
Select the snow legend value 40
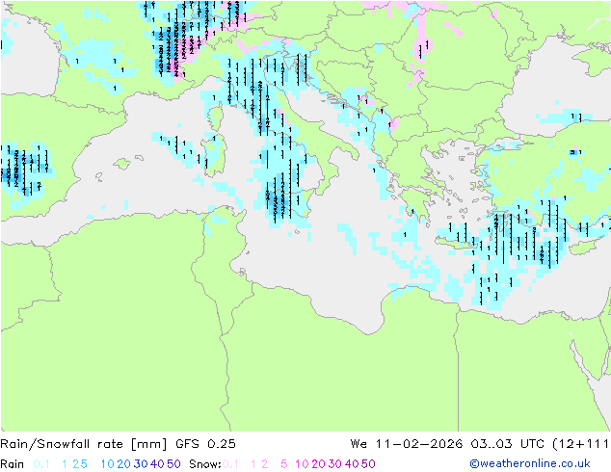(352, 464)
